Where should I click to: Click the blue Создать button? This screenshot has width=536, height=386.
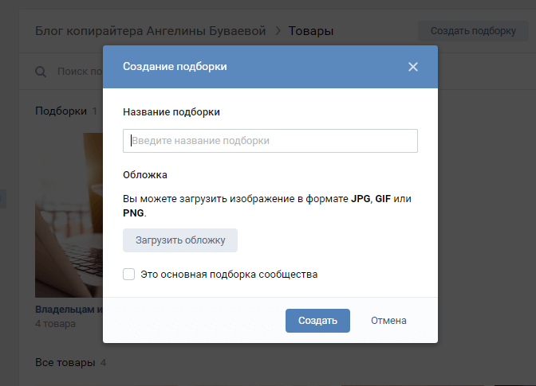tap(317, 321)
